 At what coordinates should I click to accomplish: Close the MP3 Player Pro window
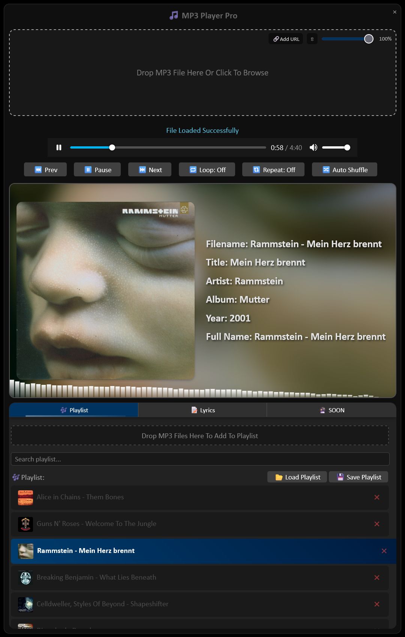(x=394, y=12)
